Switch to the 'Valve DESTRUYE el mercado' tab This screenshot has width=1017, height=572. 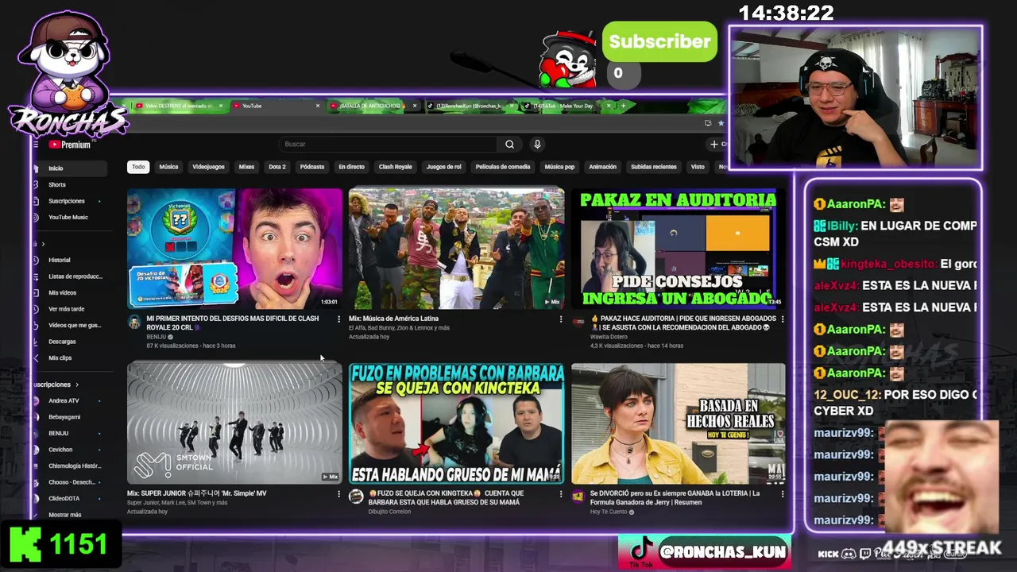tap(180, 106)
